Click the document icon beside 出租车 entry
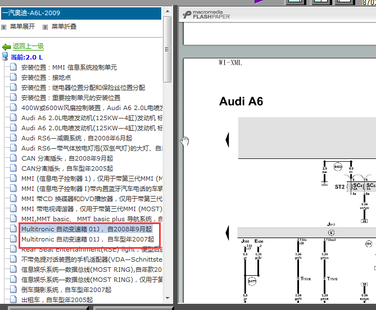 pyautogui.click(x=13, y=300)
